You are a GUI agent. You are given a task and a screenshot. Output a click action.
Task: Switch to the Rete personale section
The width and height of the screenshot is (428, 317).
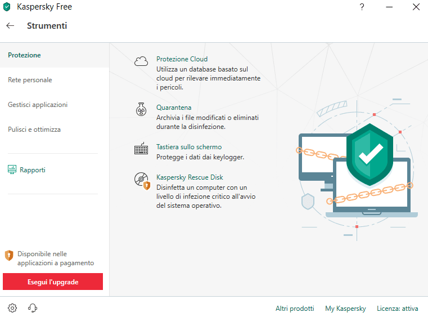point(30,80)
